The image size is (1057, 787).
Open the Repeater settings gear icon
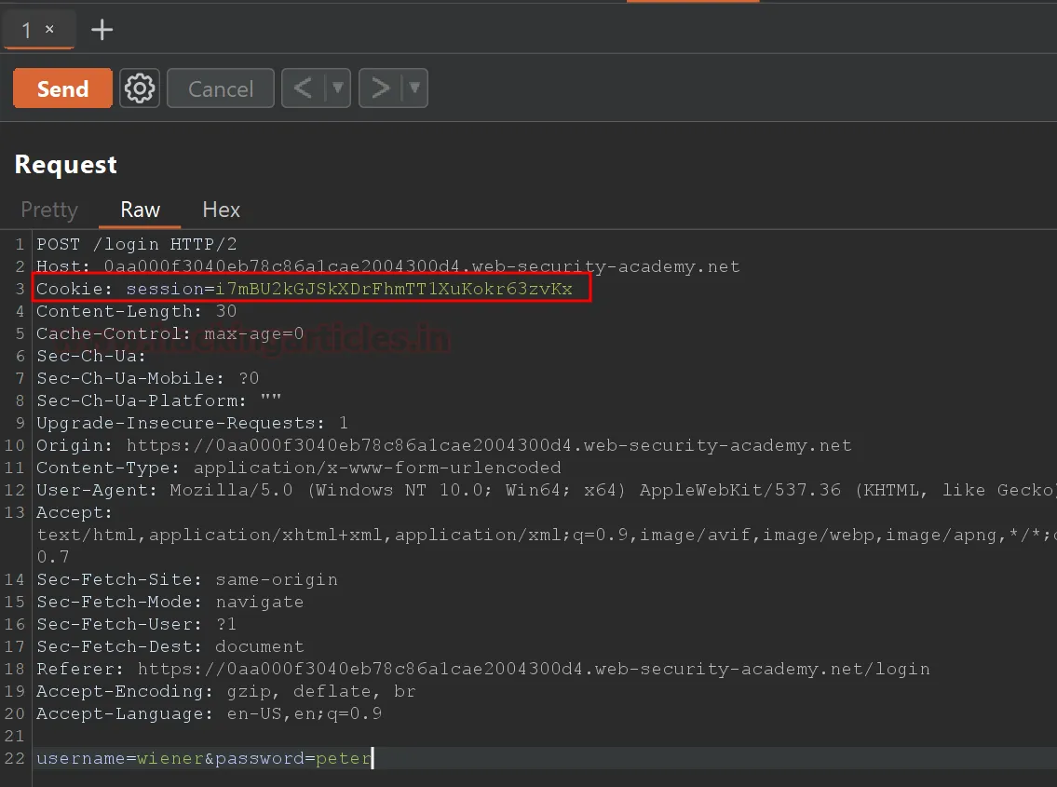(140, 88)
